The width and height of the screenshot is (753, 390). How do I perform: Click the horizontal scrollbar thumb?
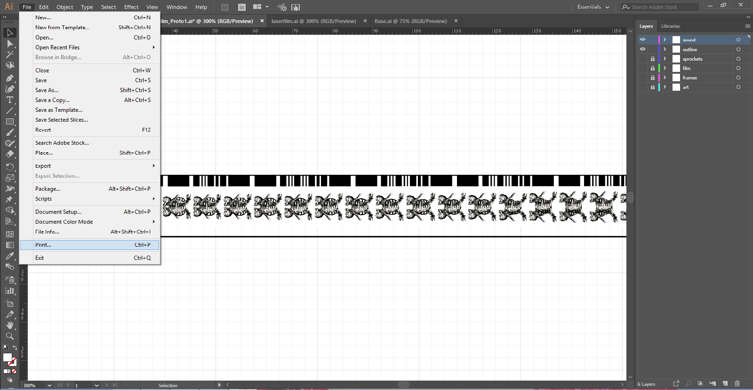(x=403, y=384)
